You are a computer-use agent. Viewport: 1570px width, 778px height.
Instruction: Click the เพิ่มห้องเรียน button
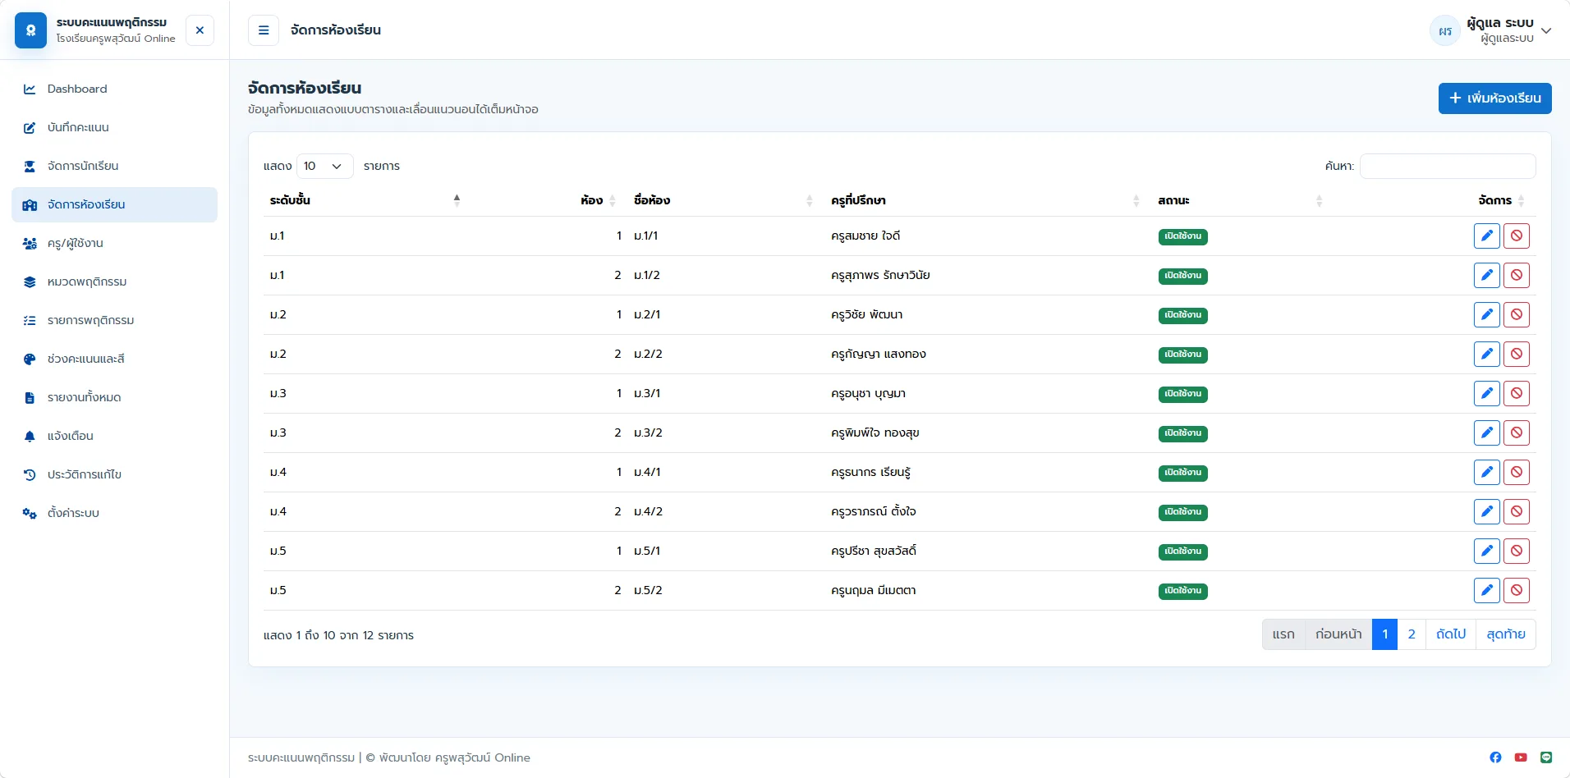1494,98
